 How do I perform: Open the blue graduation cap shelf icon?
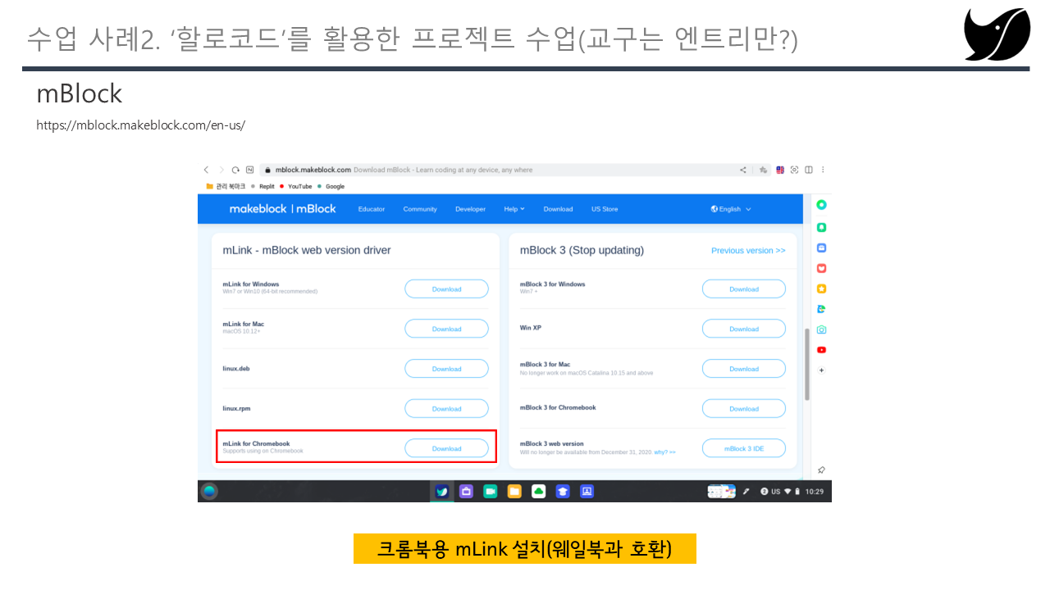tap(563, 492)
